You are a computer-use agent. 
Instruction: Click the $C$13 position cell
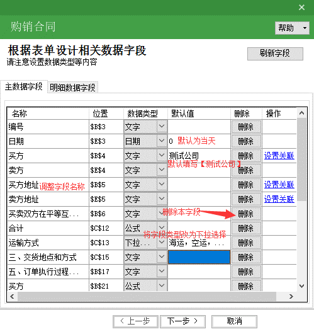106,243
